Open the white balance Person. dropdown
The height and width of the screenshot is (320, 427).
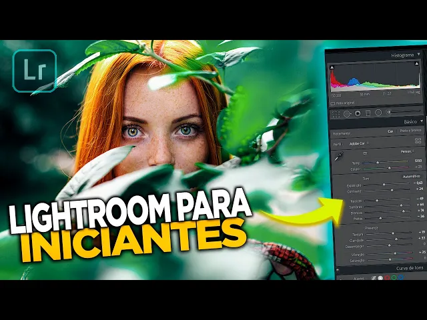click(x=408, y=151)
